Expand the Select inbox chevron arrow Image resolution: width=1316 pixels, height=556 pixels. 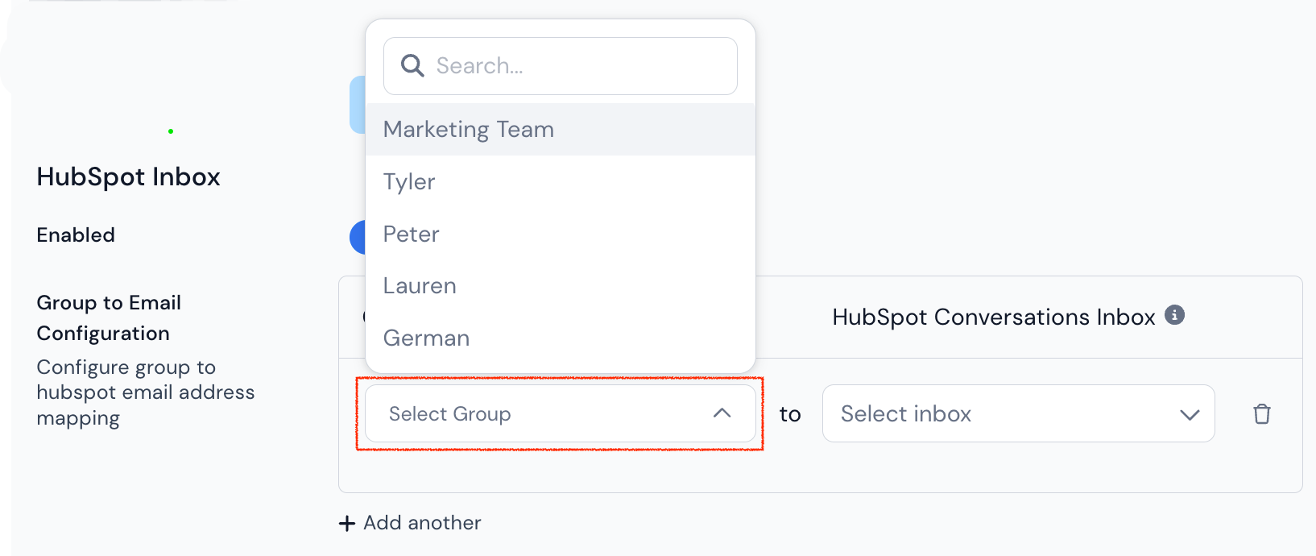coord(1190,414)
